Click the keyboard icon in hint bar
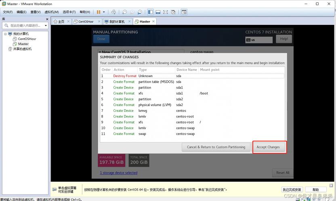Viewport: 336px width, 201px height. [55, 189]
